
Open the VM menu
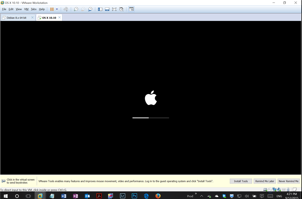pyautogui.click(x=26, y=9)
